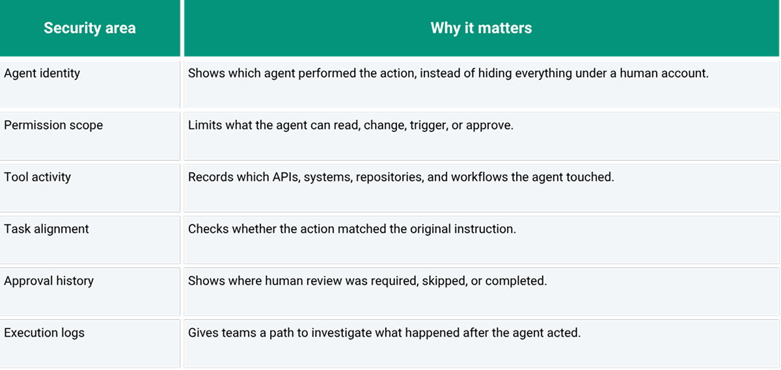Click the description limiting what the agent can read
Screen dimensions: 781x370
click(351, 126)
